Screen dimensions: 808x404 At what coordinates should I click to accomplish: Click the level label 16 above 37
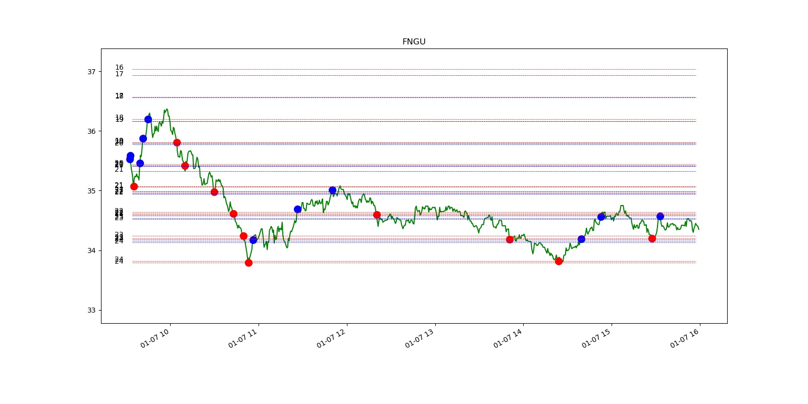tap(119, 67)
